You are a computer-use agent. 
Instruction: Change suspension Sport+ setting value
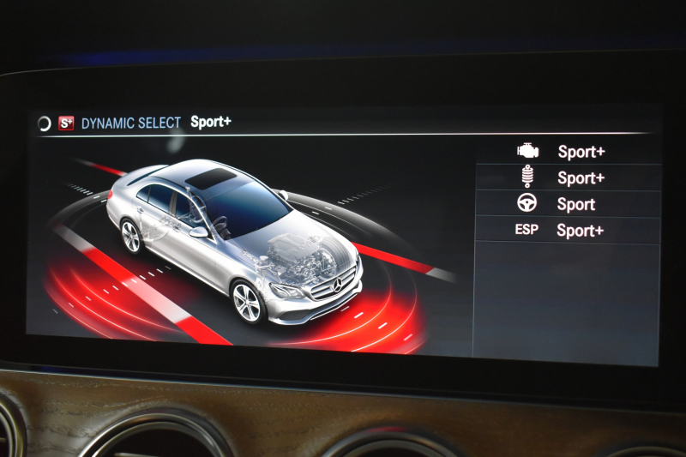(x=581, y=178)
